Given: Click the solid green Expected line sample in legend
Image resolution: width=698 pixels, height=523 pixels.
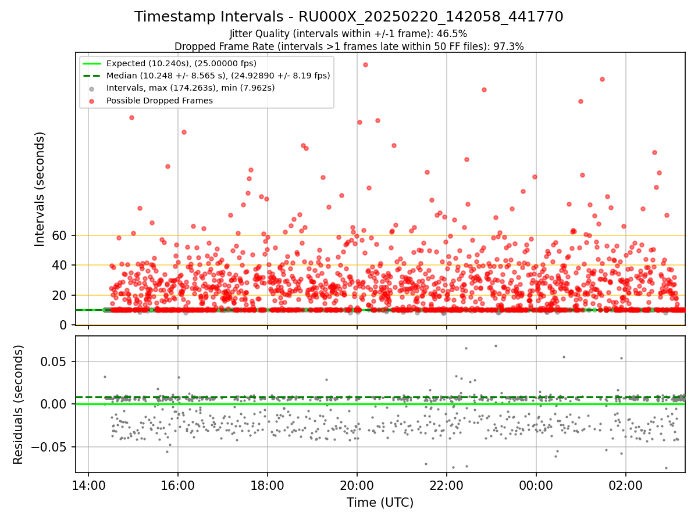Looking at the screenshot, I should [x=92, y=63].
